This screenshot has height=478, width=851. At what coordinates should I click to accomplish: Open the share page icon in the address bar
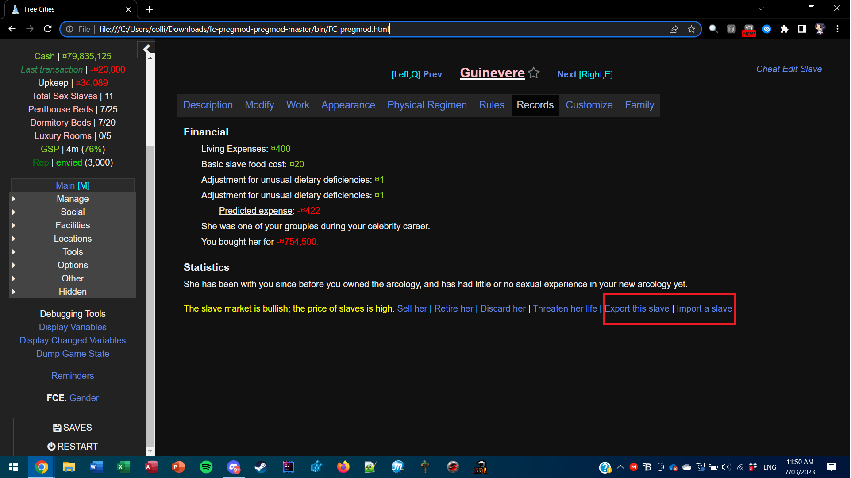pyautogui.click(x=674, y=29)
